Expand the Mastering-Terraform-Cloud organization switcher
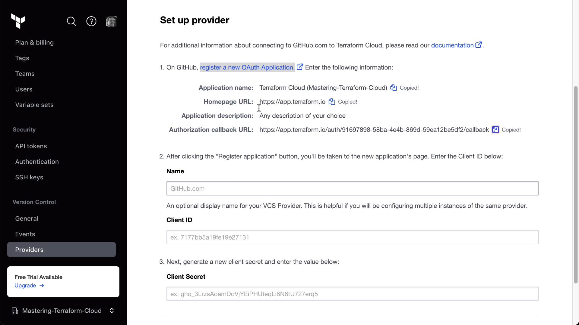Screen dimensions: 579x325 pos(112,311)
